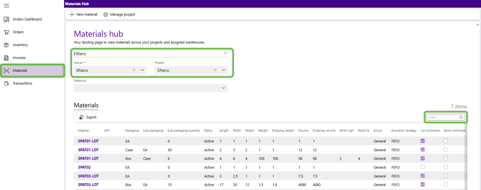Collapse the Filters section
This screenshot has width=481, height=190.
pyautogui.click(x=225, y=54)
